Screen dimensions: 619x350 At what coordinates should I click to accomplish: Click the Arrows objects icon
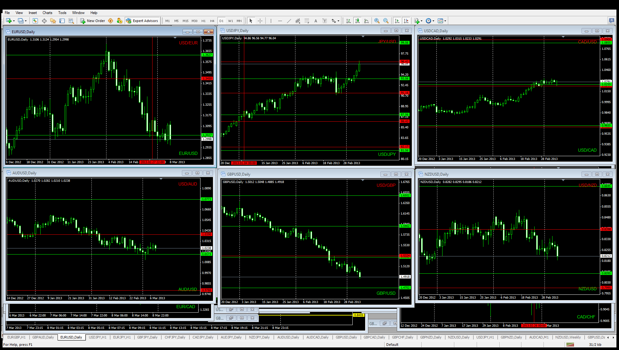[x=333, y=21]
